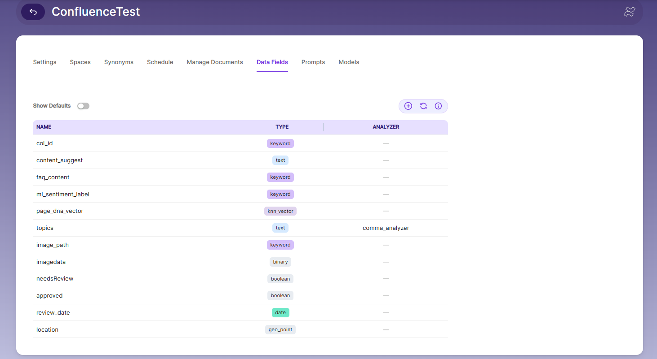This screenshot has height=359, width=657.
Task: Click the boolean badge for needsReview
Action: click(x=280, y=279)
